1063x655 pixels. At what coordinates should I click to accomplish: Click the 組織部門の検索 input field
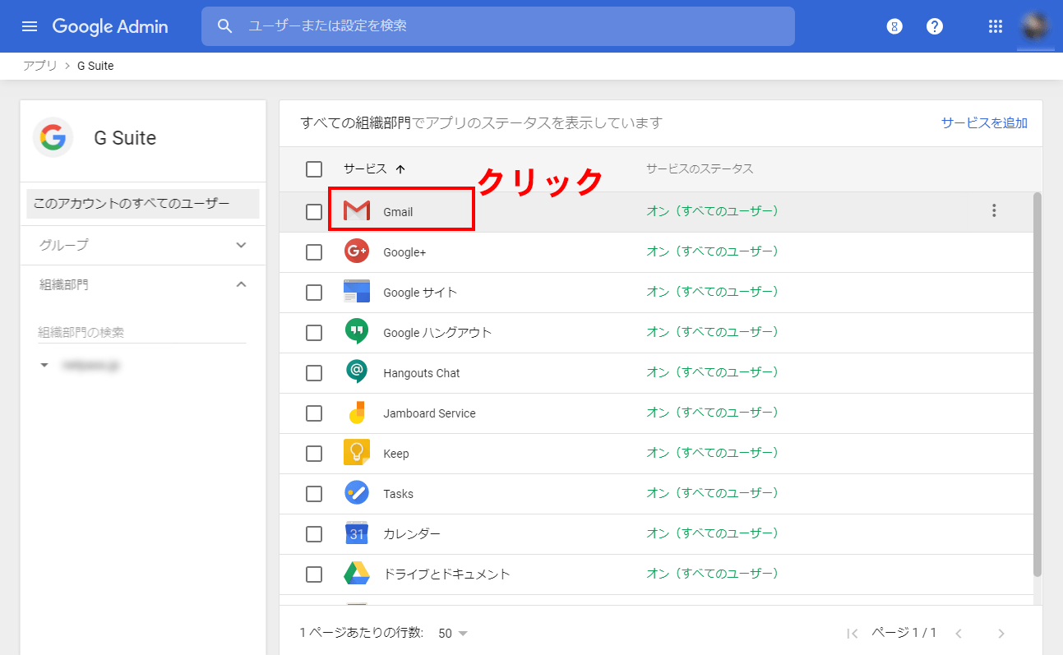pyautogui.click(x=141, y=332)
